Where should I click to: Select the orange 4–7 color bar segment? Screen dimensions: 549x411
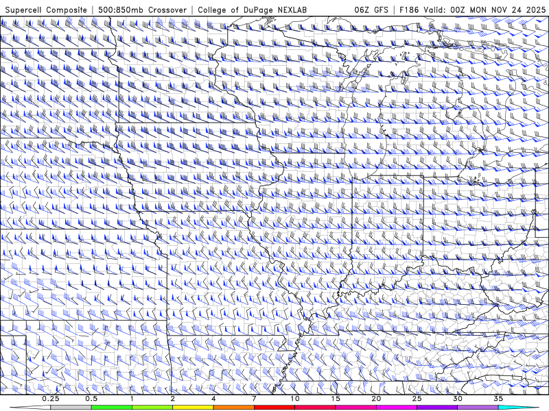tap(233, 408)
